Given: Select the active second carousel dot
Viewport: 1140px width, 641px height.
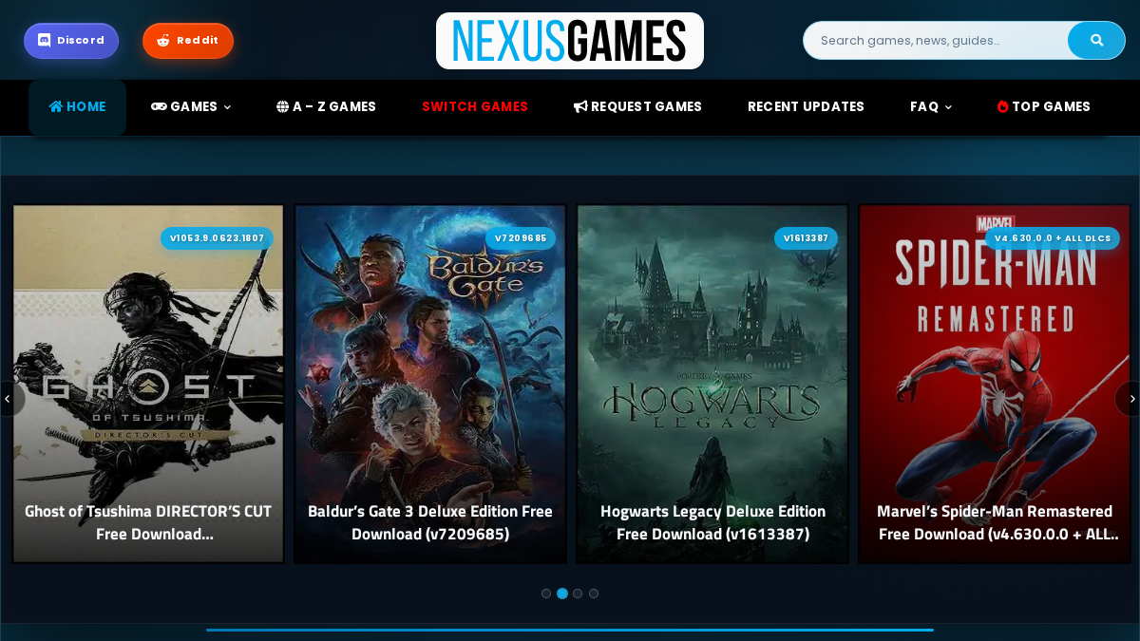Looking at the screenshot, I should [562, 594].
